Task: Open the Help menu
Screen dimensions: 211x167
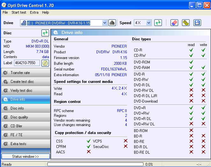Action: (46, 12)
